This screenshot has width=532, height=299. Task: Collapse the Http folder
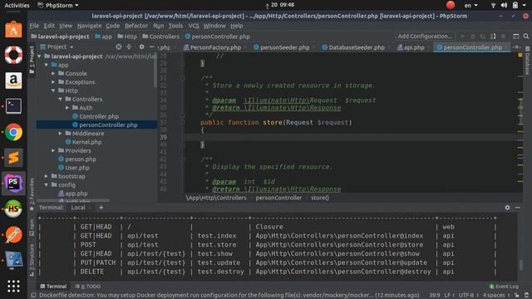pos(53,91)
